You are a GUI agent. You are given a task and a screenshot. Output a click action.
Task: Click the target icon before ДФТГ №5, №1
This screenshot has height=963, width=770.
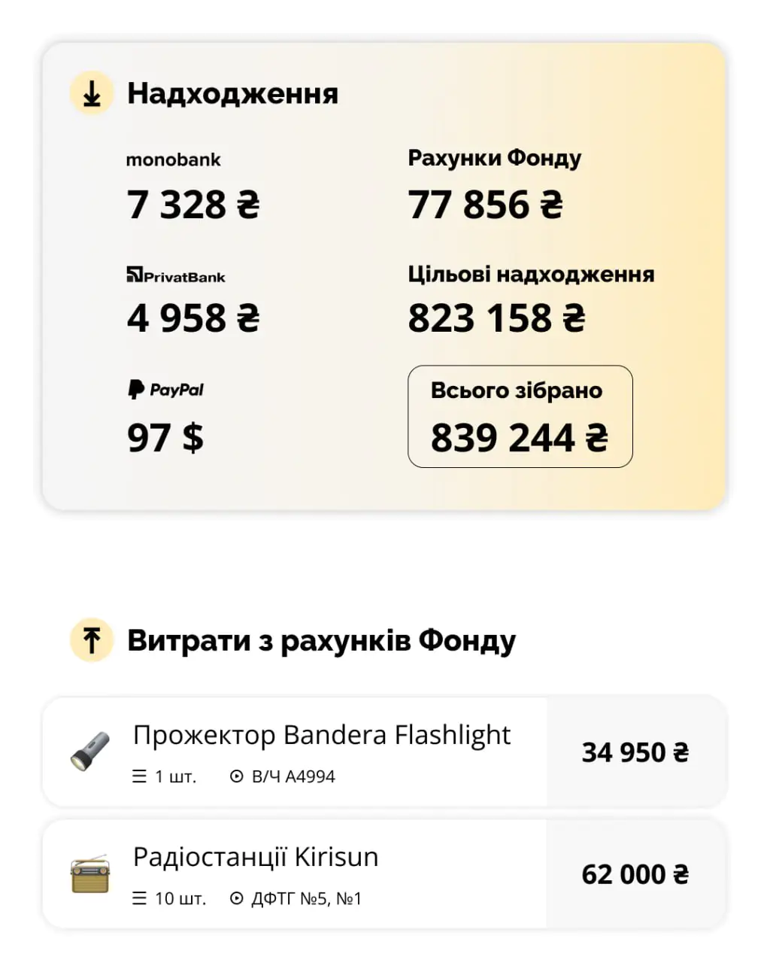(x=236, y=898)
